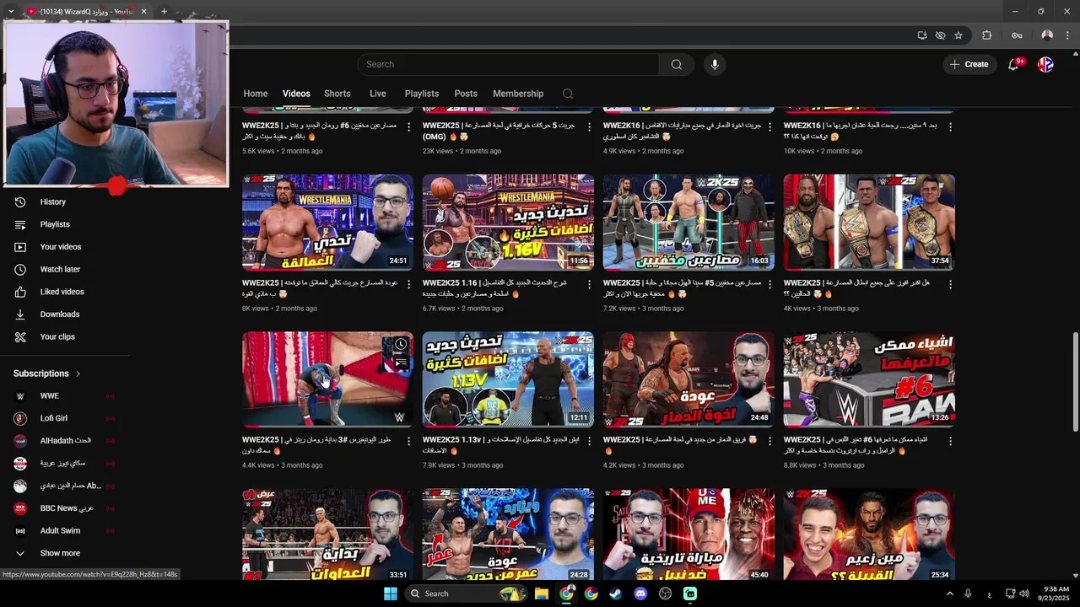Expand the Subscriptions section chevron
The image size is (1080, 607).
point(78,373)
